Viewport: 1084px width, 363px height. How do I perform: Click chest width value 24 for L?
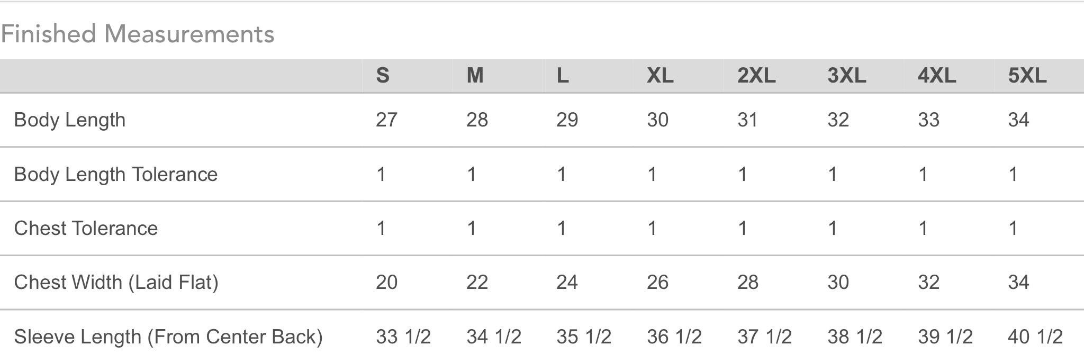click(x=567, y=282)
